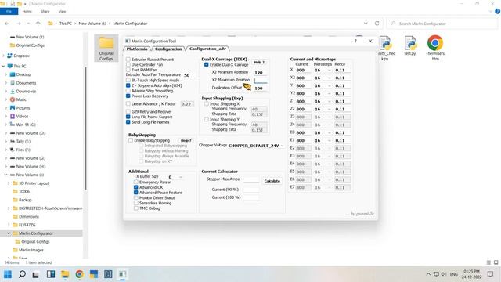Show hidden system tray icons
Screen dimensions: 501x282
coord(428,274)
